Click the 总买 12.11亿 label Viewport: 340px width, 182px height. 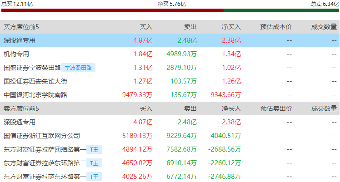point(17,4)
